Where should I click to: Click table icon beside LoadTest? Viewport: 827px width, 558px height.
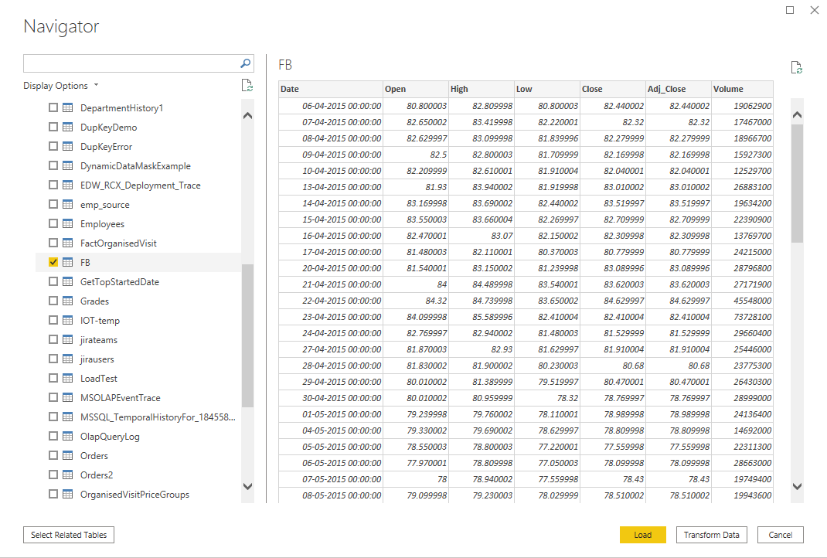(x=68, y=379)
